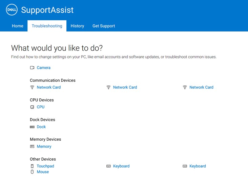Open the rightmost Keyboard link
This screenshot has height=180, width=248.
click(198, 166)
